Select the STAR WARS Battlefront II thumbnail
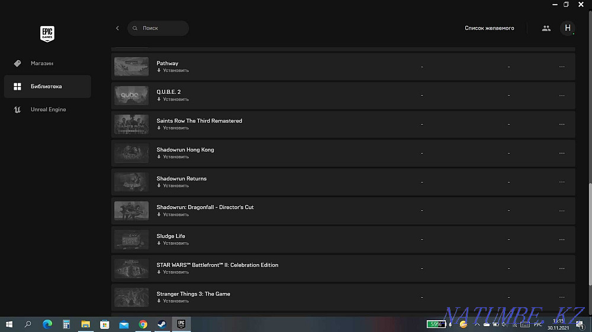The image size is (592, 332). 131,268
